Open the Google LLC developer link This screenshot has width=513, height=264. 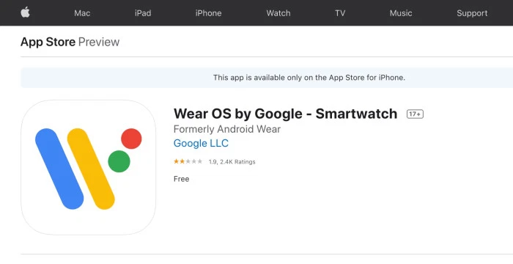pos(201,143)
